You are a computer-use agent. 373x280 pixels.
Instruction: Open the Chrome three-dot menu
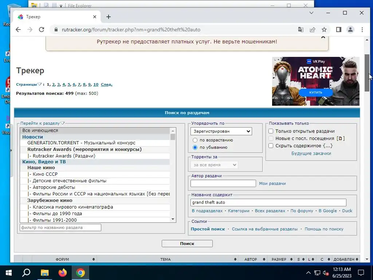coord(362,30)
